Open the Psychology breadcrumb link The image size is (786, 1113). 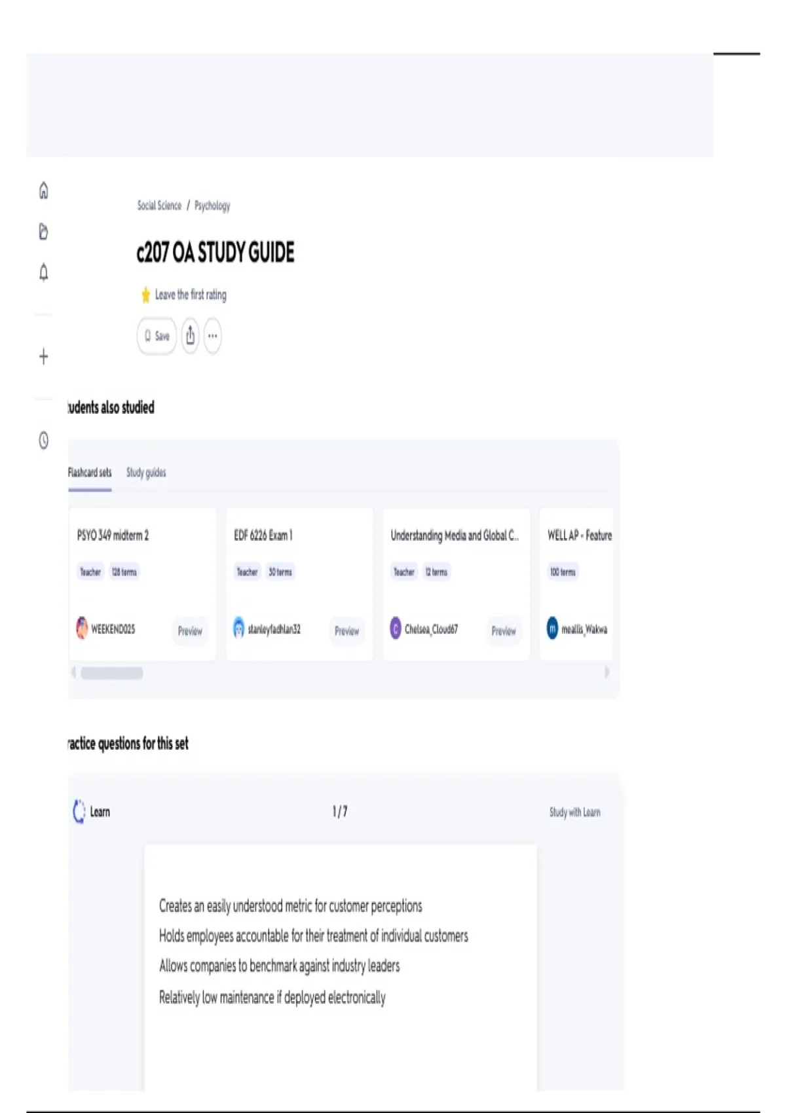212,206
